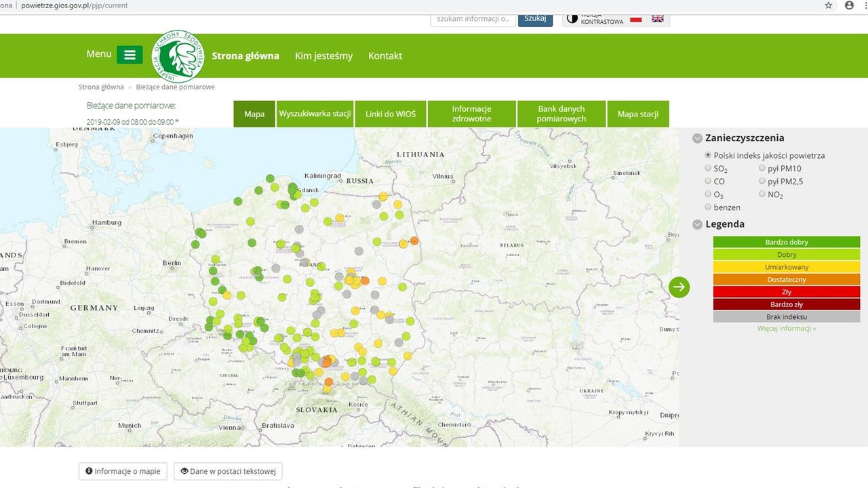Click the green arrow panel toggle
The image size is (868, 488).
(679, 287)
